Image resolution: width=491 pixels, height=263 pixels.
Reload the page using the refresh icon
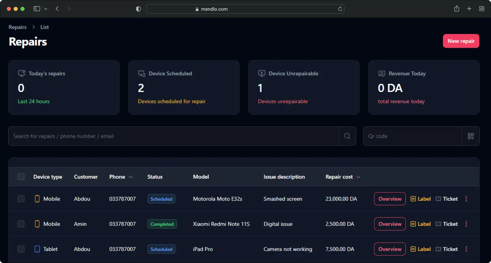pos(340,9)
